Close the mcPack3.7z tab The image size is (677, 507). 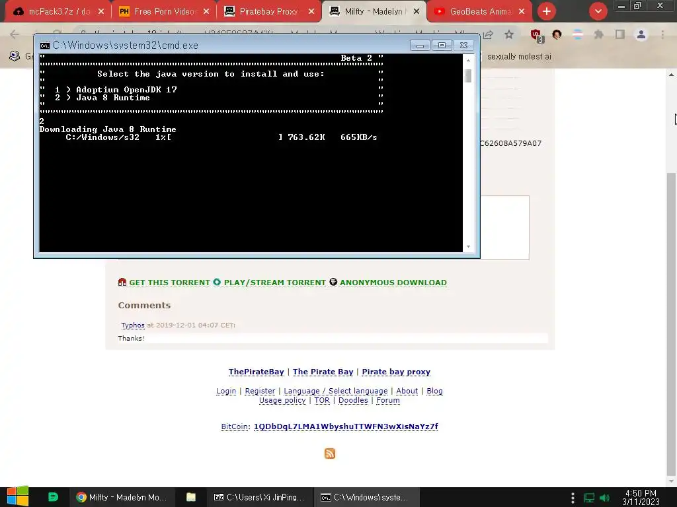101,12
